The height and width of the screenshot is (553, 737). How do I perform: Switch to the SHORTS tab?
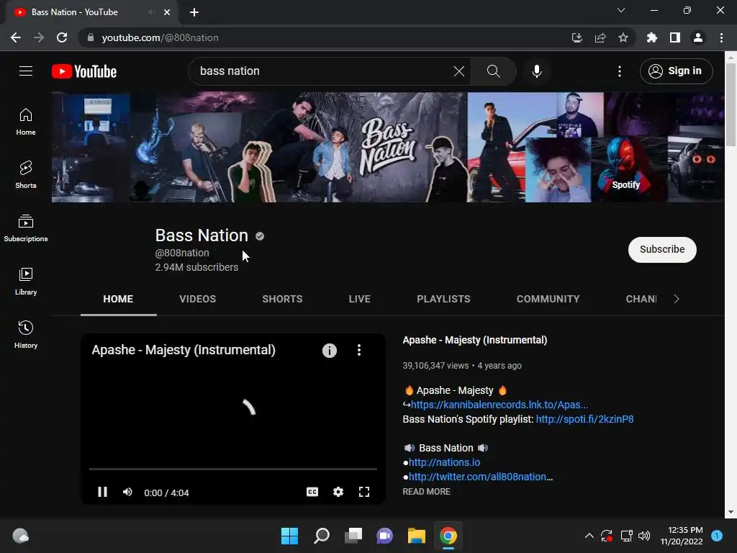[x=282, y=299]
